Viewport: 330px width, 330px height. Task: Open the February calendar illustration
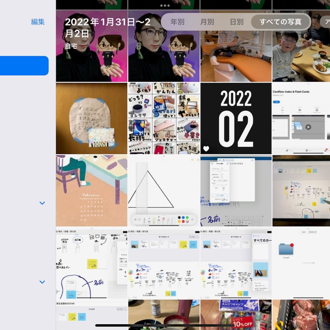click(x=91, y=191)
